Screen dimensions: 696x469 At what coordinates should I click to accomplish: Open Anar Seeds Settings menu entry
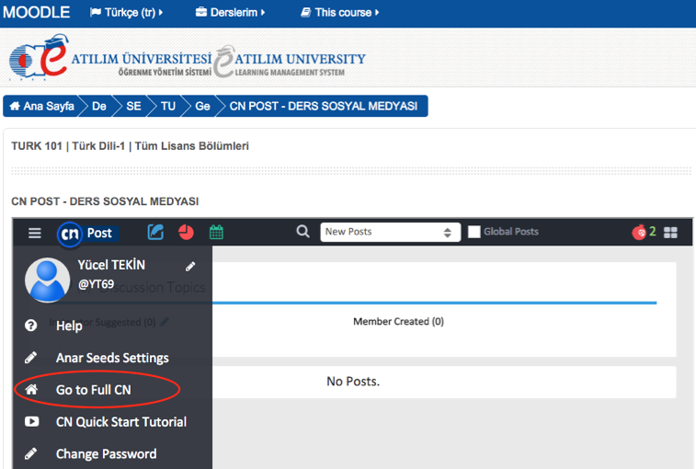tap(112, 358)
